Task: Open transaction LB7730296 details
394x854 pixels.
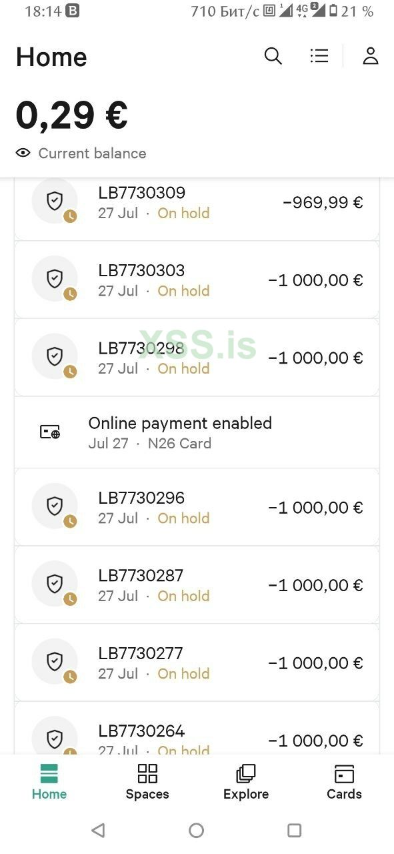Action: (197, 506)
